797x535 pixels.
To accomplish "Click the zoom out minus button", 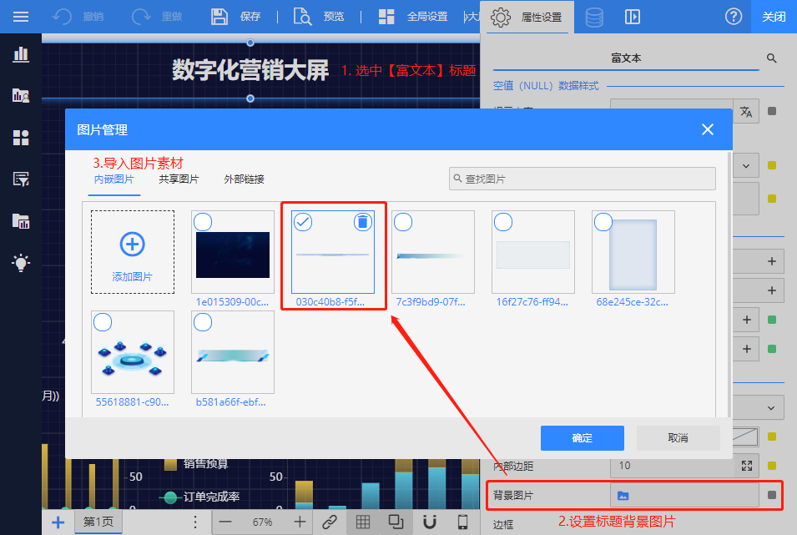I will pos(225,522).
